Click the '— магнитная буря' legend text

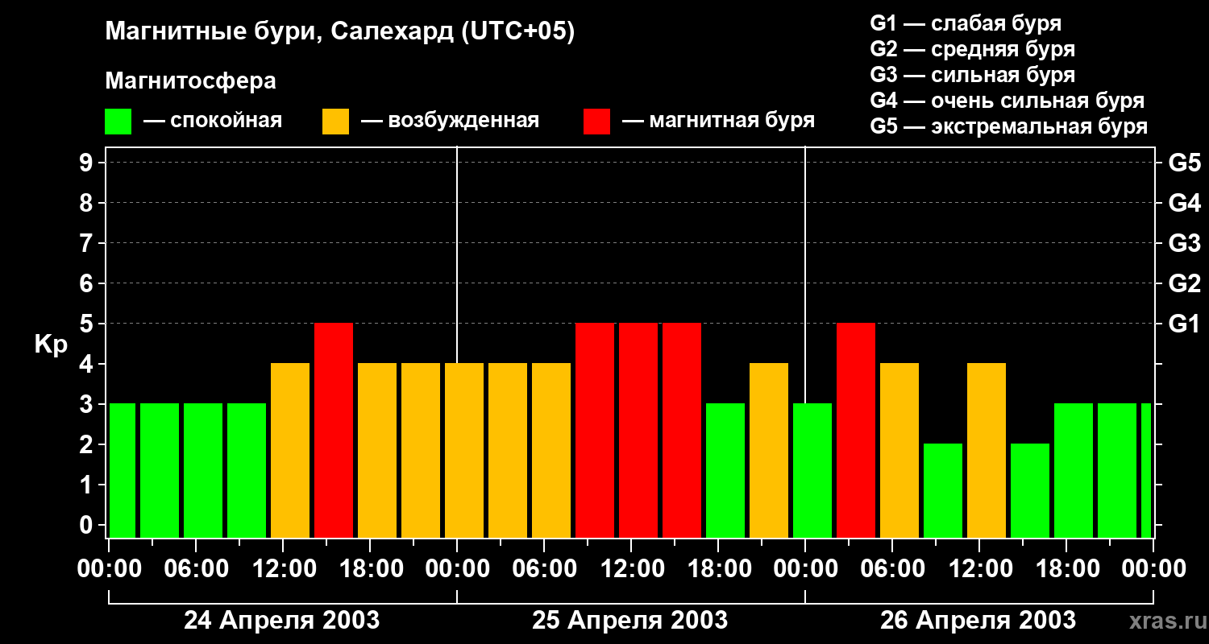coord(718,121)
